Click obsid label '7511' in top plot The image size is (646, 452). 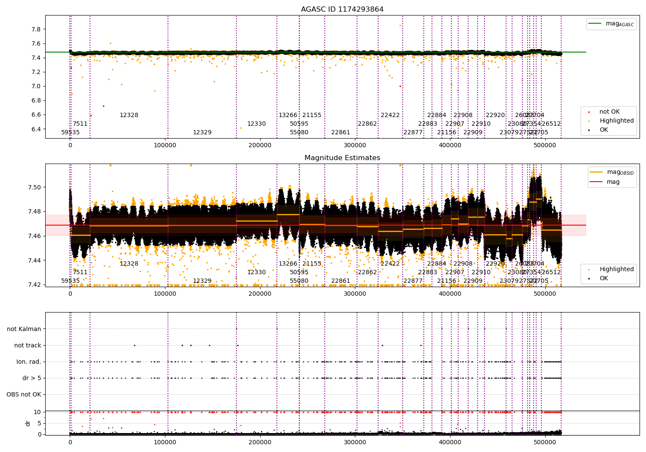click(80, 124)
